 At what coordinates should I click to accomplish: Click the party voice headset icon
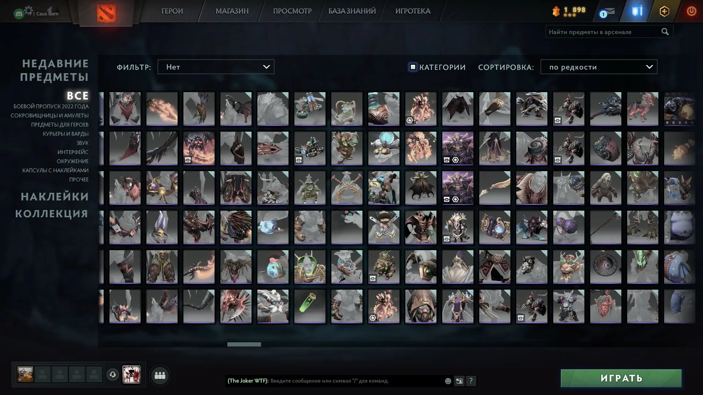(113, 375)
